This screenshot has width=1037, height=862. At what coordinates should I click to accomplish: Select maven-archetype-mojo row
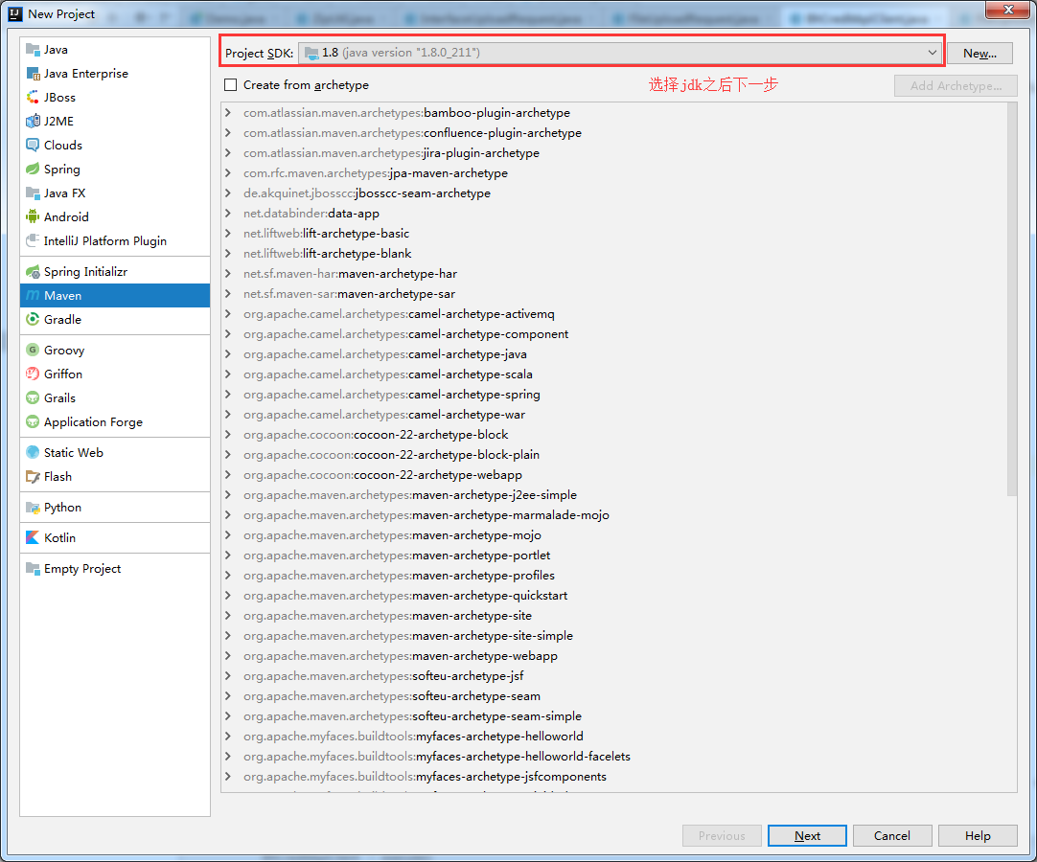click(x=614, y=534)
